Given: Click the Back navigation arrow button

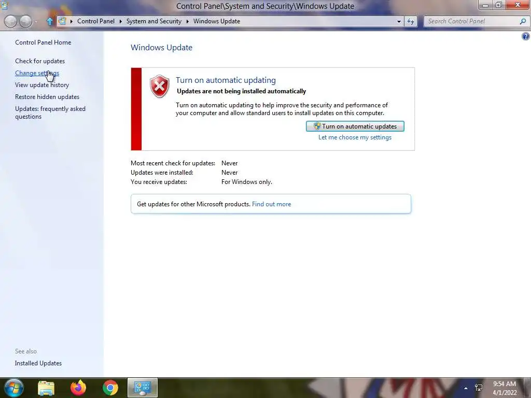Looking at the screenshot, I should pyautogui.click(x=10, y=21).
